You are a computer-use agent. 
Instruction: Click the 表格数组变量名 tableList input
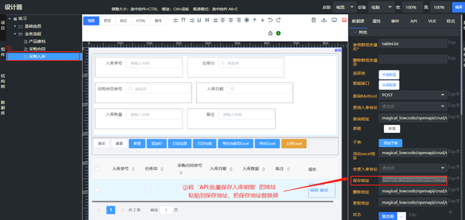(413, 43)
